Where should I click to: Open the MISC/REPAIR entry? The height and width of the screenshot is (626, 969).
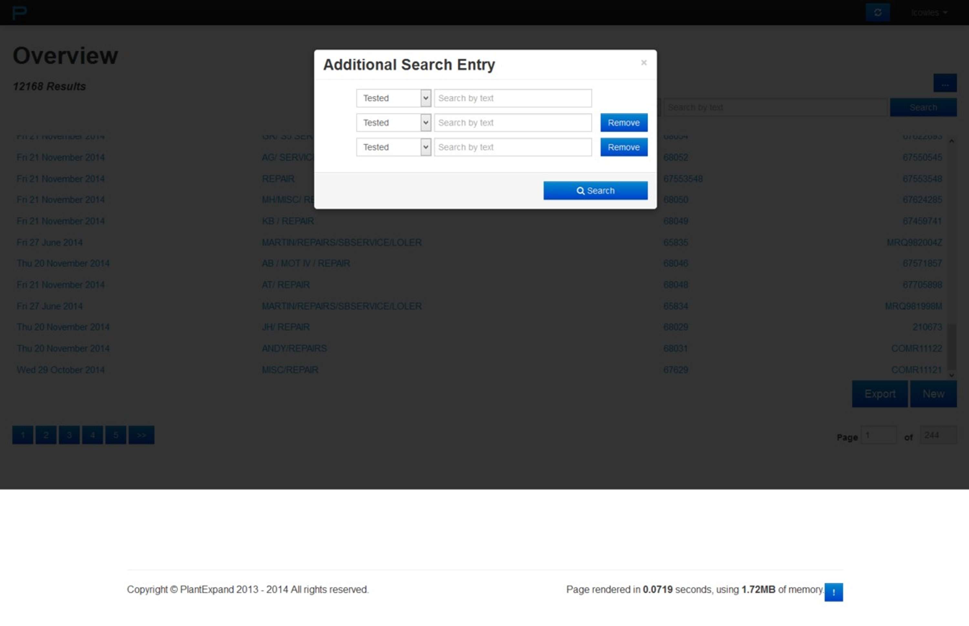coord(290,370)
